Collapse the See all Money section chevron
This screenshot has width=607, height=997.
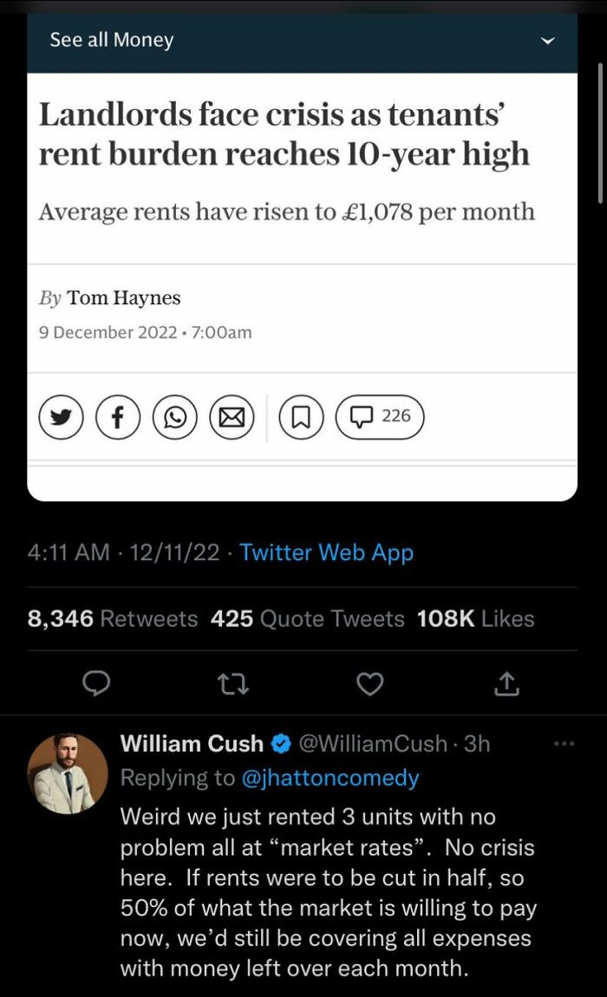[547, 40]
